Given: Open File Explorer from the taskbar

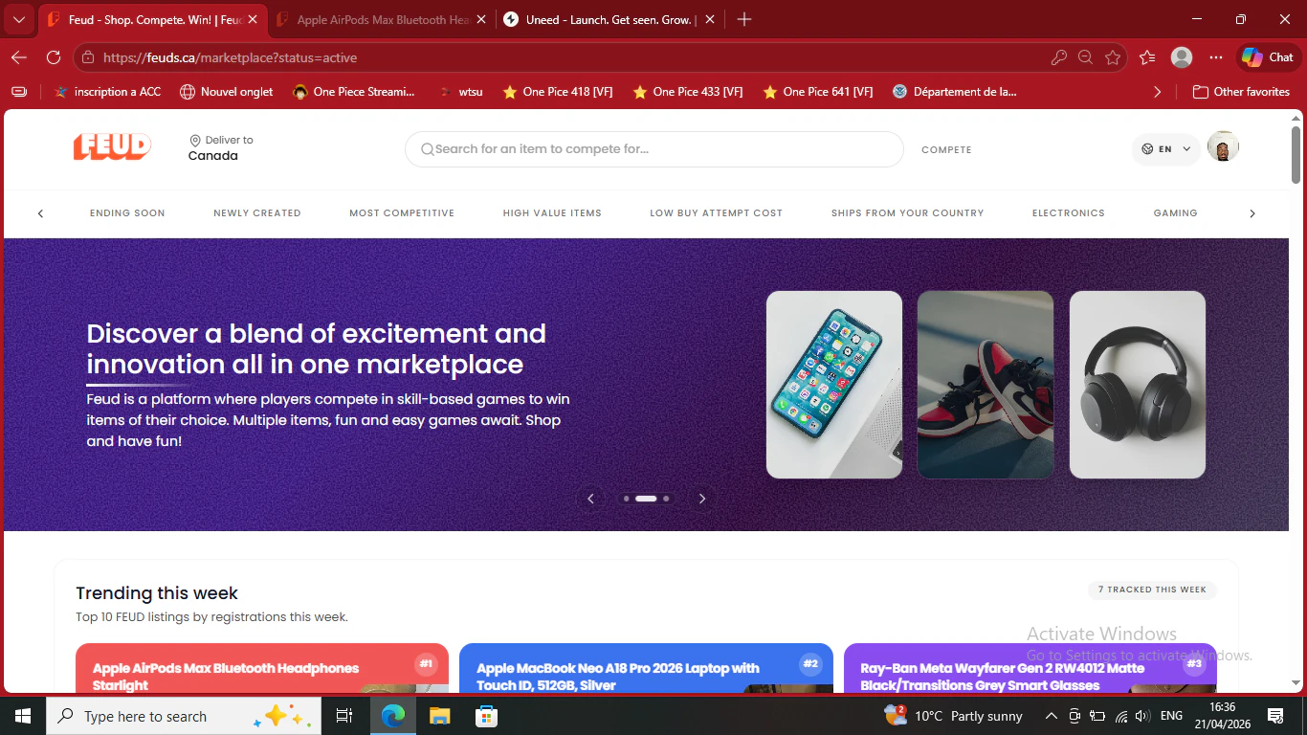Looking at the screenshot, I should click(439, 716).
